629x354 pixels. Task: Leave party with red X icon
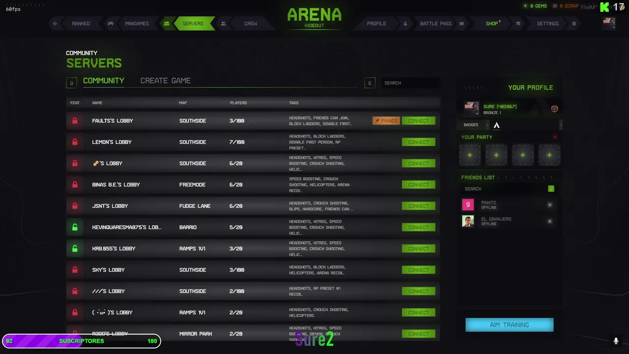coord(555,137)
